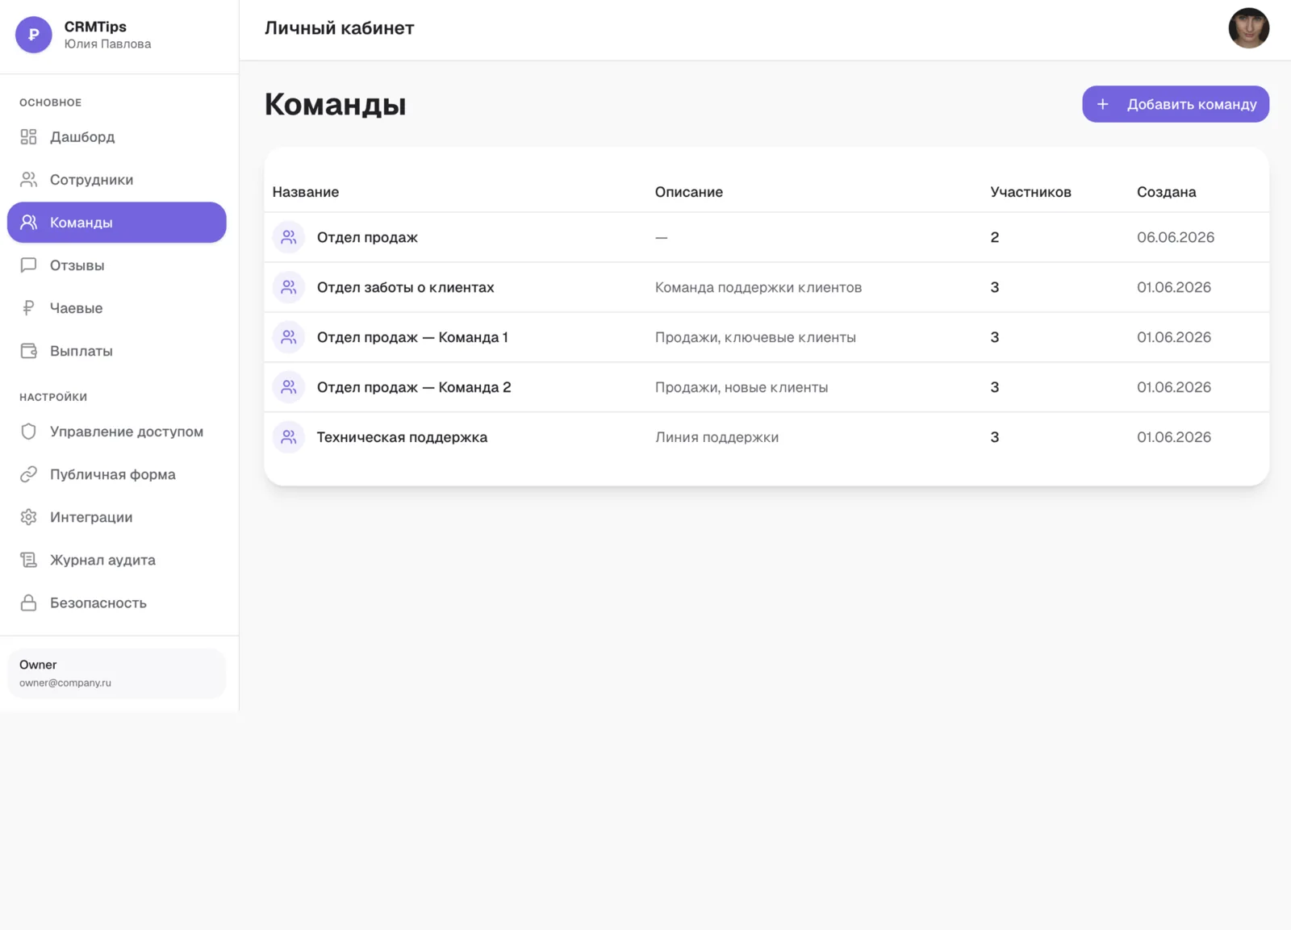Click the Название column header
This screenshot has width=1291, height=930.
tap(305, 192)
